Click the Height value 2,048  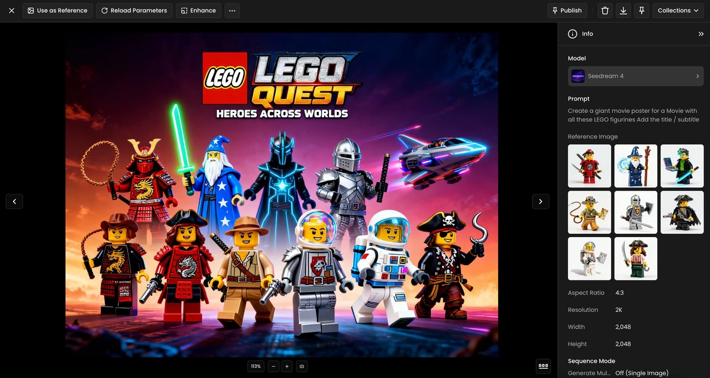coord(623,344)
